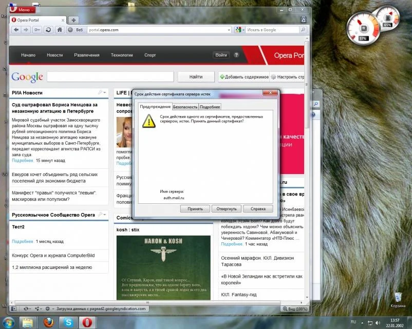Image resolution: width=412 pixels, height=329 pixels.
Task: Click the Вид (100%) zoom control
Action: pos(295,309)
